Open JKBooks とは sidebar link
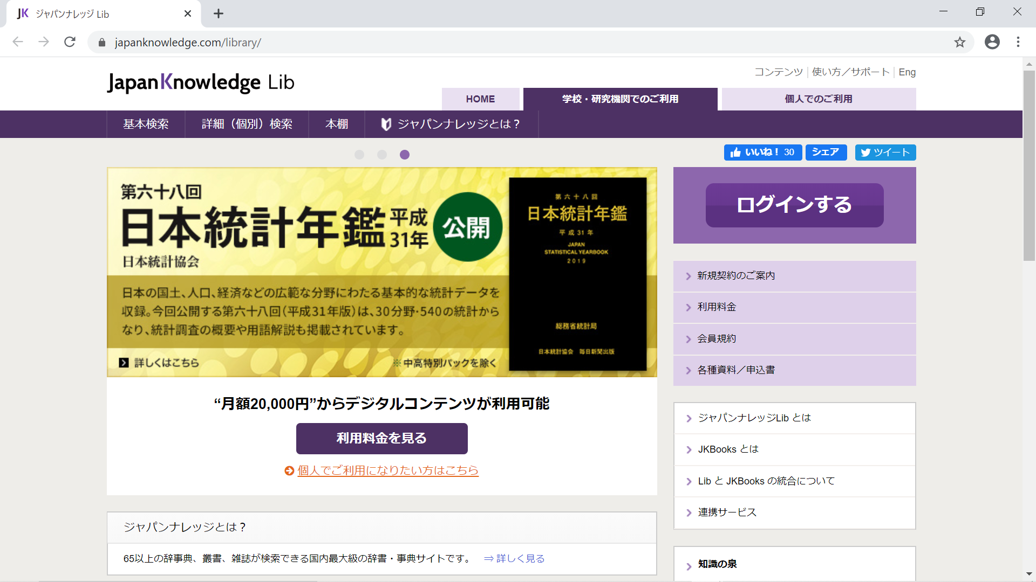 pos(794,449)
